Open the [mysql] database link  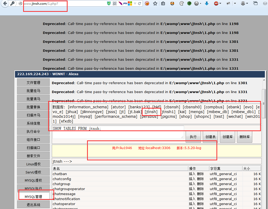(85, 116)
